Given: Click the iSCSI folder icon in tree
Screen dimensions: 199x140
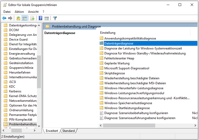Looking at the screenshot, I should coord(6,82).
